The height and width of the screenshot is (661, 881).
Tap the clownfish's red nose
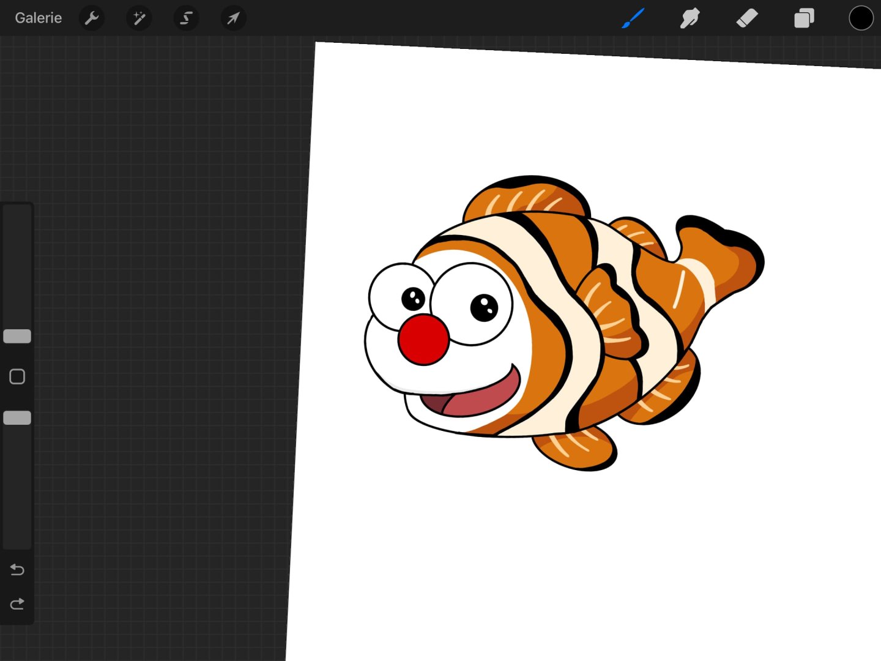[423, 340]
